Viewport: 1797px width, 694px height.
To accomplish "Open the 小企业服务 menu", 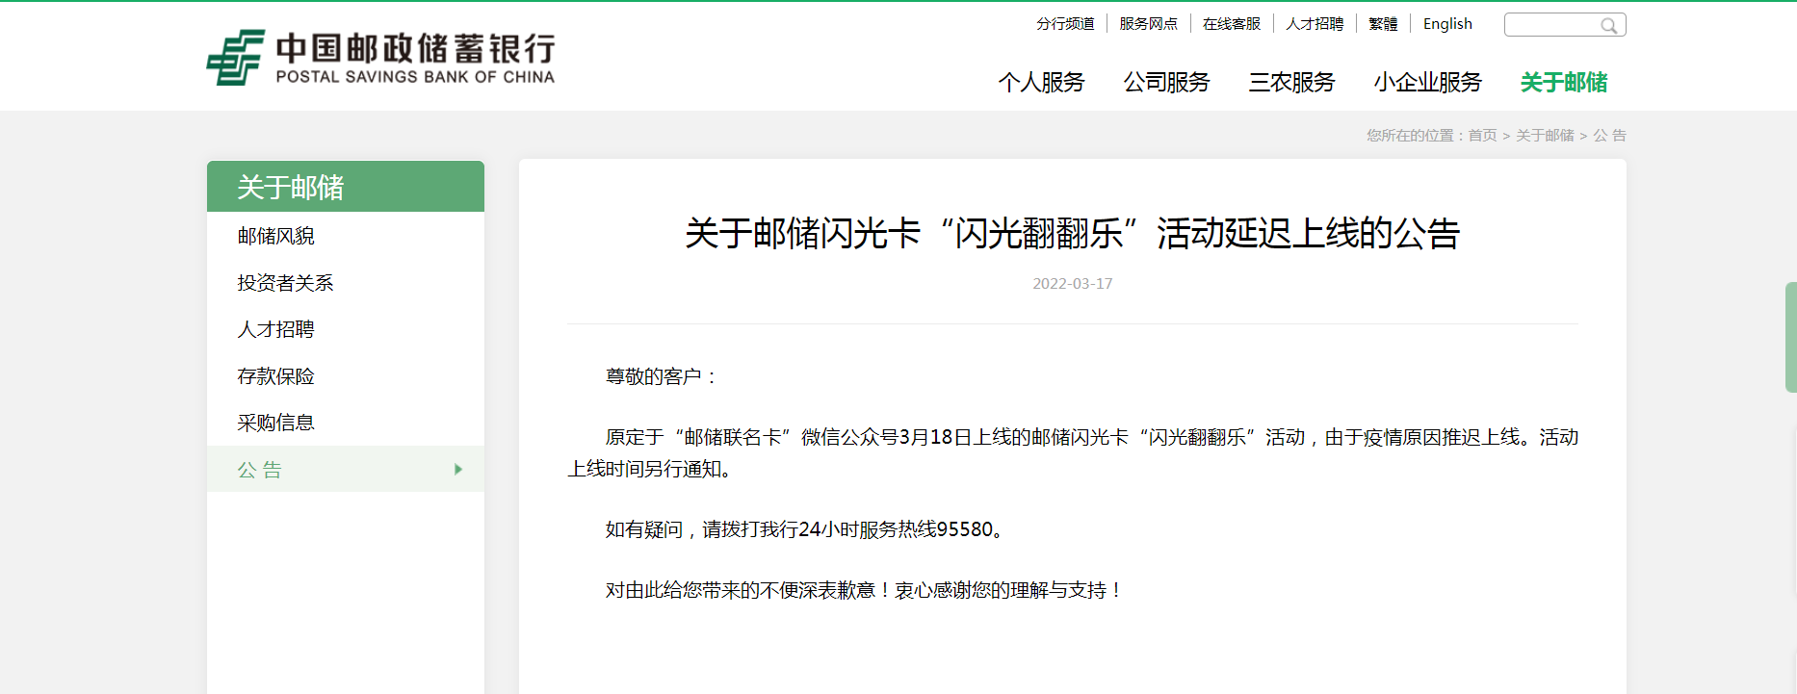I will pyautogui.click(x=1427, y=83).
